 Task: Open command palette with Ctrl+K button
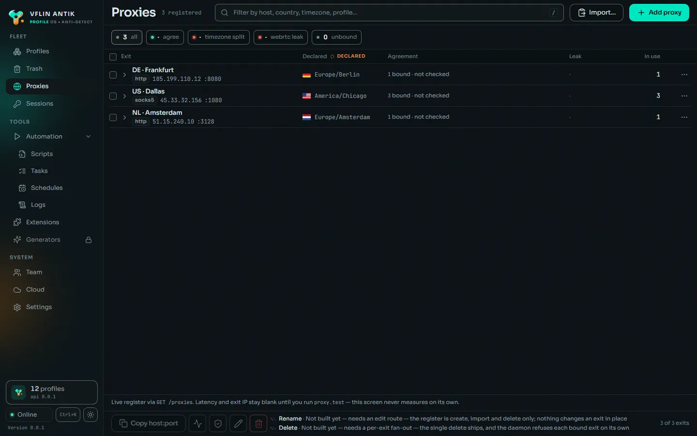pos(68,415)
